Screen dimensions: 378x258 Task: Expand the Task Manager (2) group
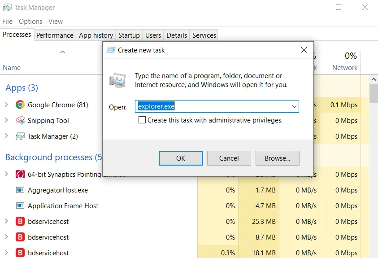(7, 136)
